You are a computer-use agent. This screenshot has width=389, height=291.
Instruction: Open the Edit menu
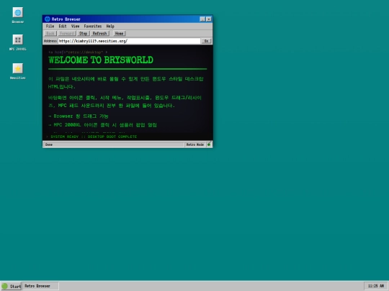pos(63,27)
